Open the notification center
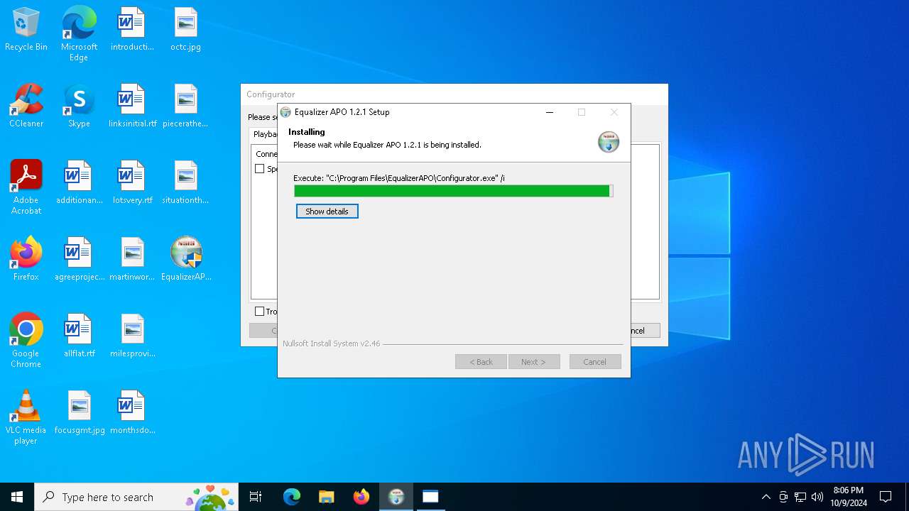 [x=886, y=497]
